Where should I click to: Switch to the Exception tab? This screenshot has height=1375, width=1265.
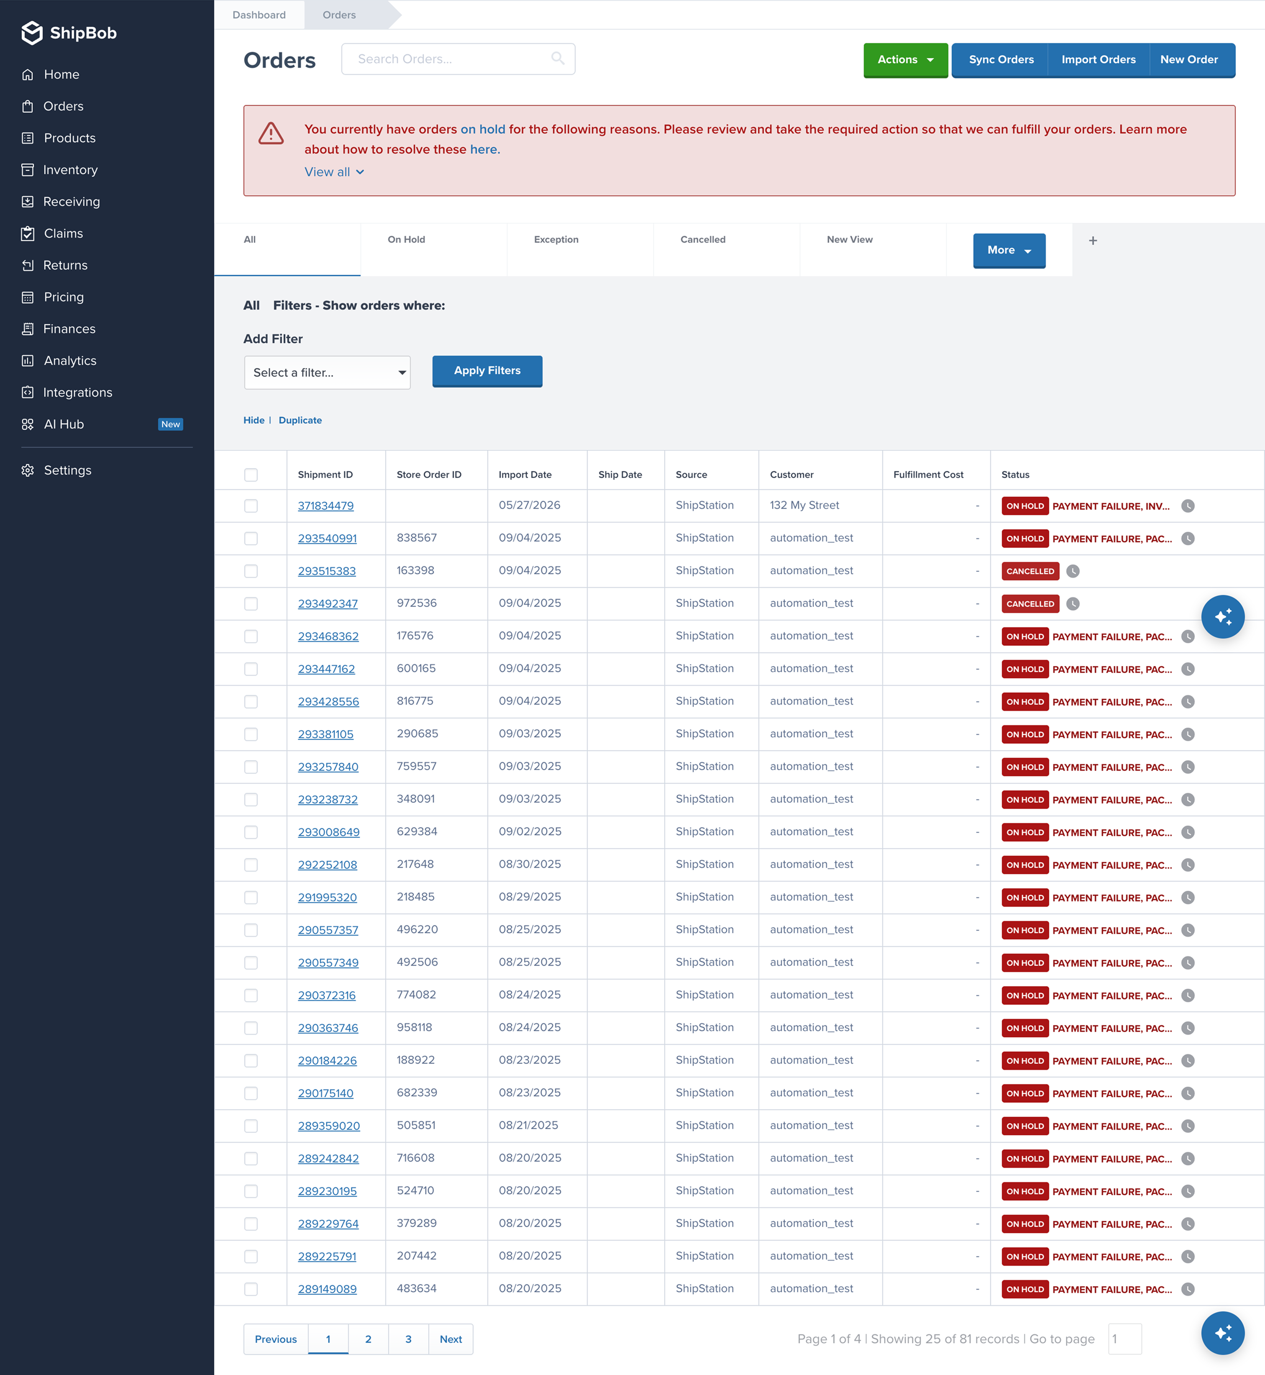pyautogui.click(x=581, y=249)
